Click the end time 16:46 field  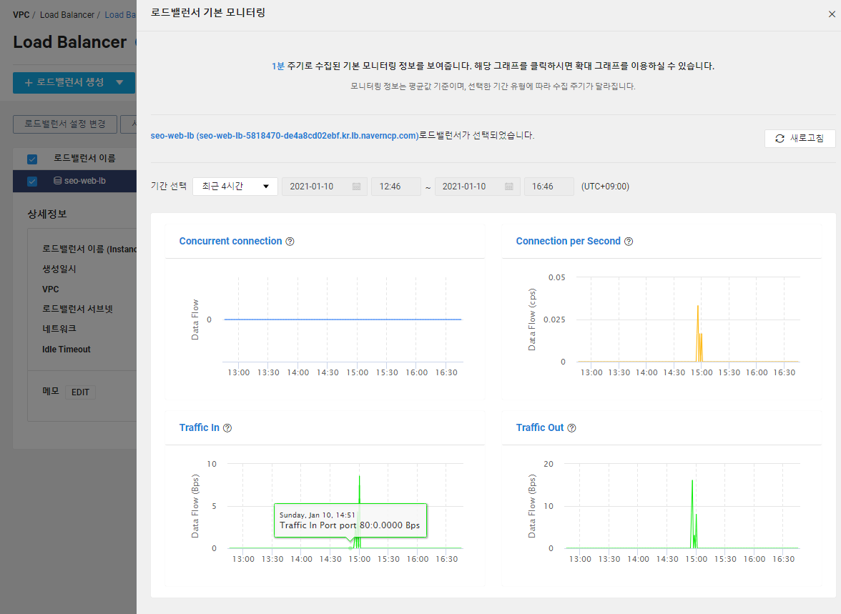tap(549, 186)
